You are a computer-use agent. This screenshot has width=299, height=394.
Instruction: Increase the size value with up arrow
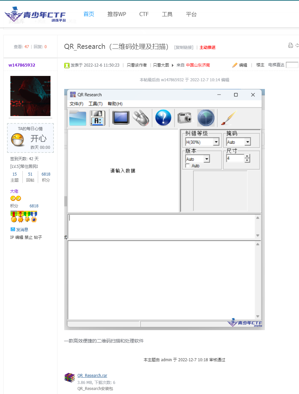[x=247, y=156]
